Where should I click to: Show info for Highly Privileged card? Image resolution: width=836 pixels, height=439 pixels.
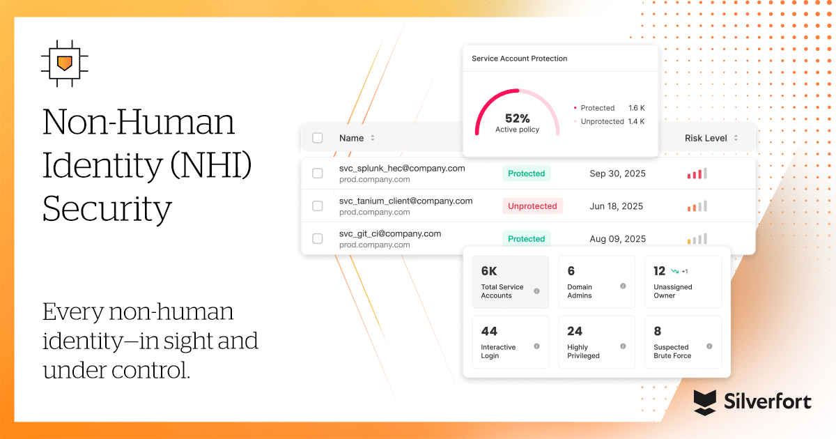[x=623, y=346]
